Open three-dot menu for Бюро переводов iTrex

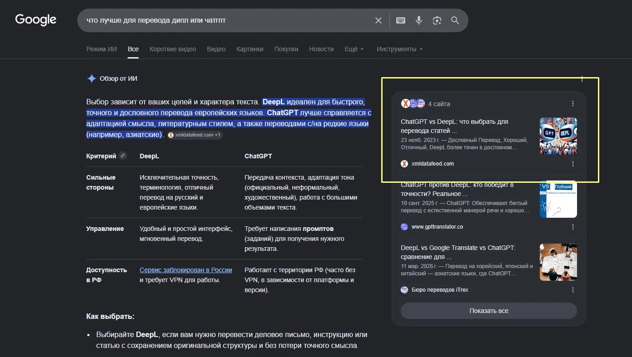(x=572, y=290)
